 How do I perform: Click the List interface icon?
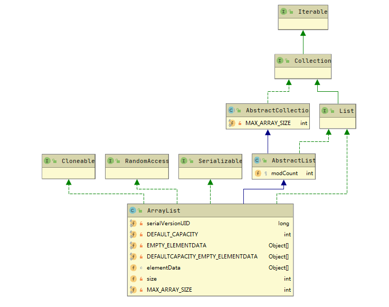(x=325, y=110)
